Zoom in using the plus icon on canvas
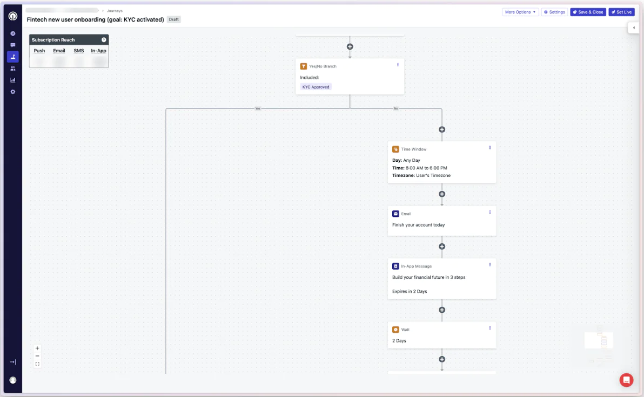The image size is (644, 397). pos(37,348)
